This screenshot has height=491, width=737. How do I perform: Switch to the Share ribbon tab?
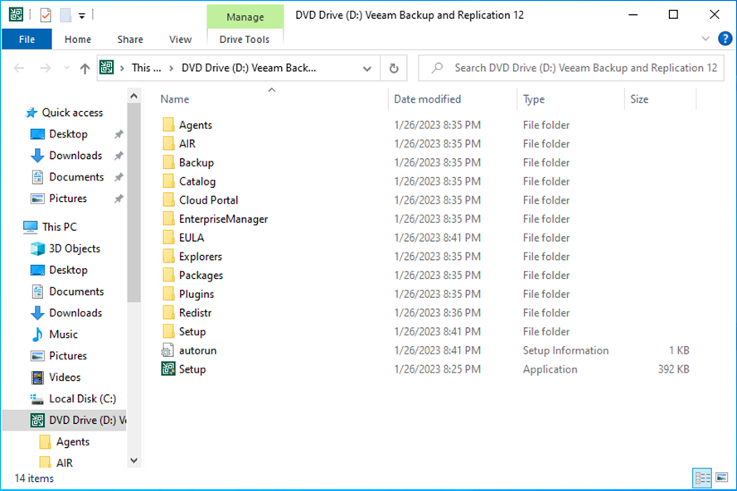(129, 40)
